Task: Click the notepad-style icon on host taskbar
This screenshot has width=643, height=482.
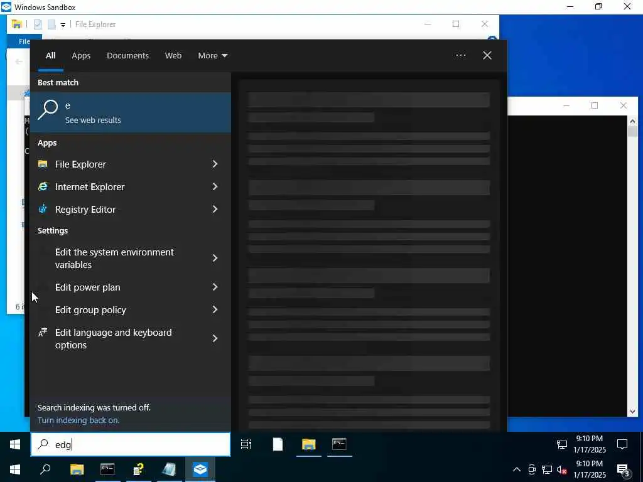Action: [169, 469]
